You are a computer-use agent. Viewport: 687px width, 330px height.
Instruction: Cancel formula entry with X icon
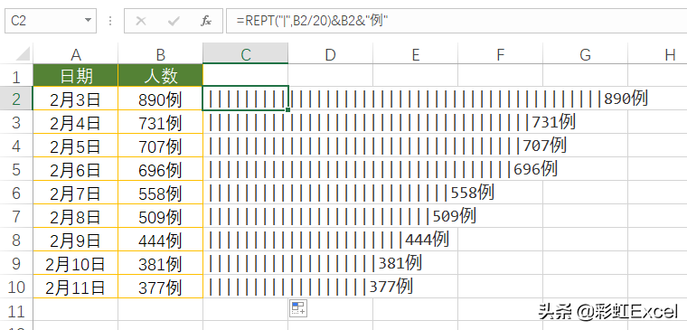[x=141, y=21]
